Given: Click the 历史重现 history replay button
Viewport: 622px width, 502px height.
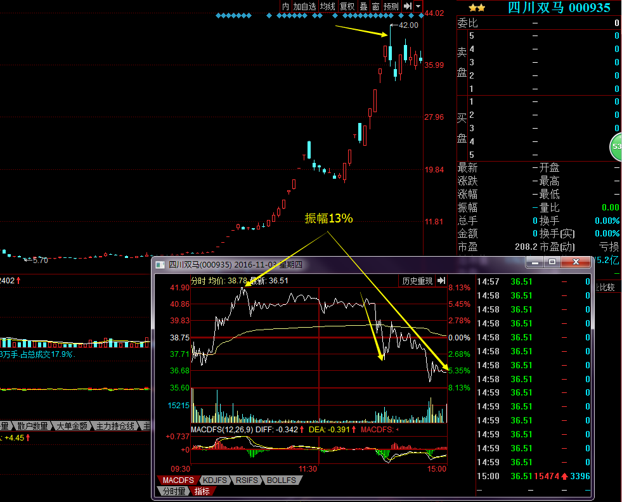Looking at the screenshot, I should (417, 281).
